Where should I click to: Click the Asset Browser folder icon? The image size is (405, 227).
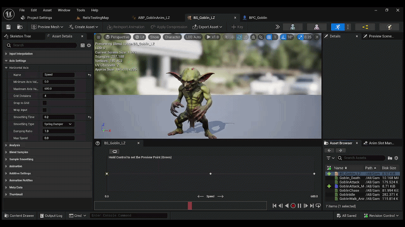coord(390,158)
